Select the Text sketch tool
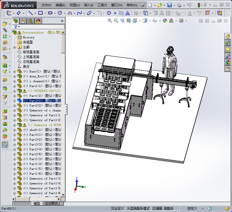 tap(127, 13)
